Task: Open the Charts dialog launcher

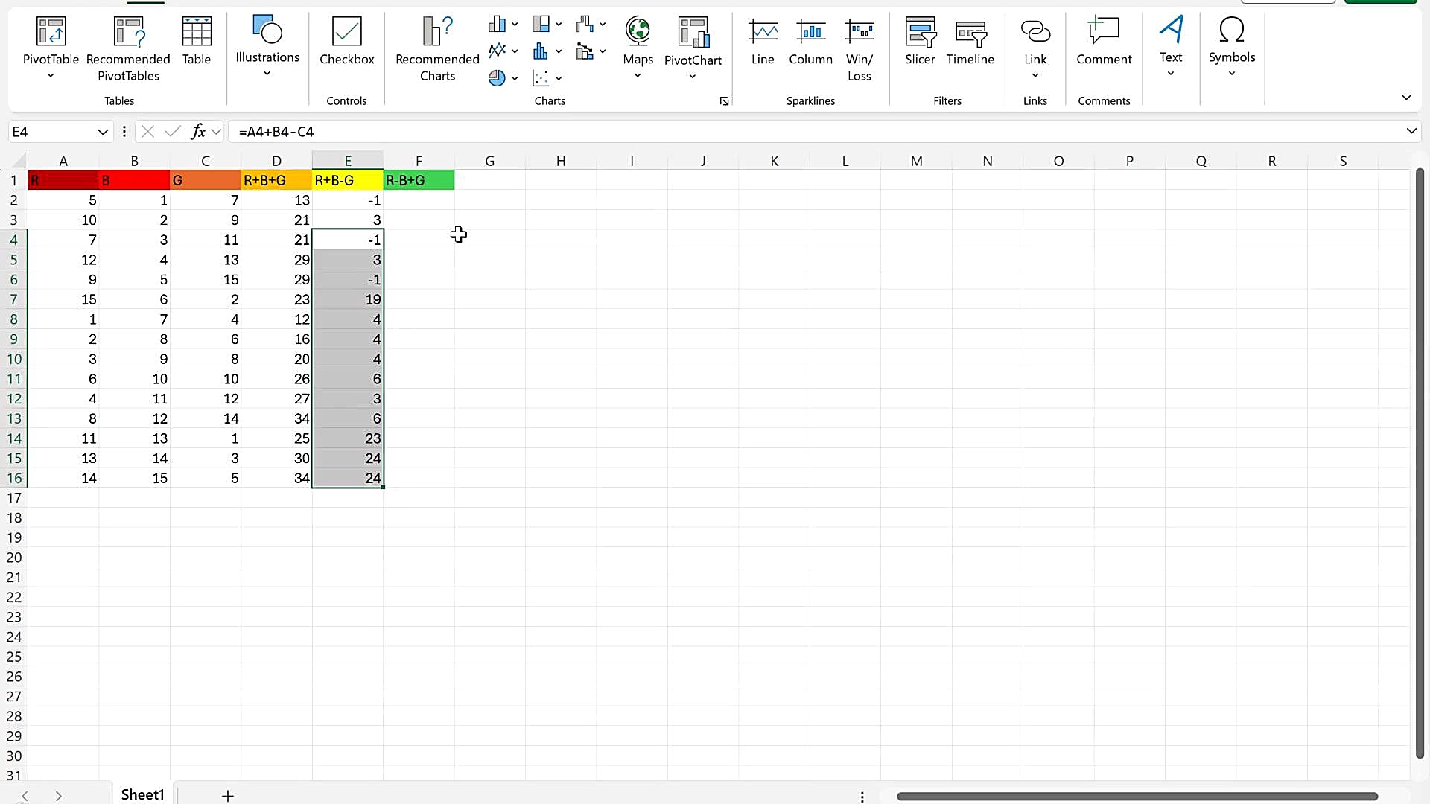Action: pyautogui.click(x=724, y=101)
